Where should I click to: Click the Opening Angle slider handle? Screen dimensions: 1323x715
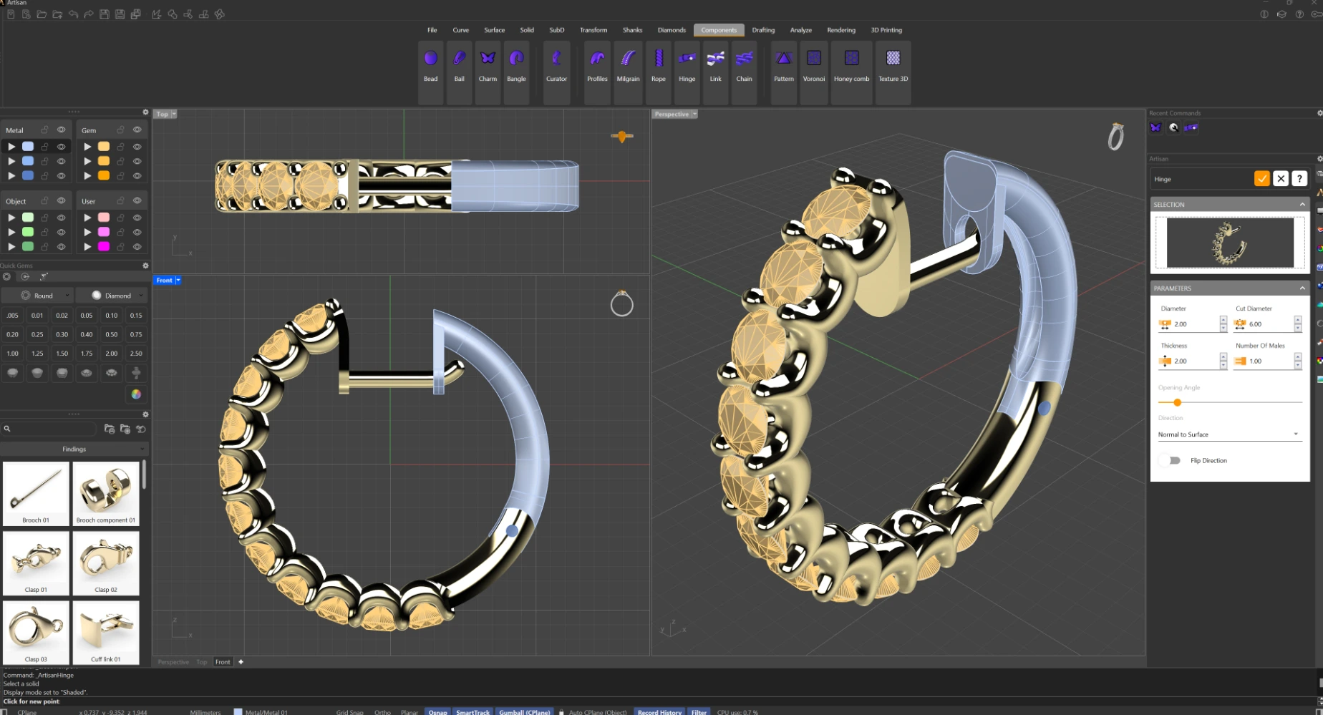tap(1177, 402)
